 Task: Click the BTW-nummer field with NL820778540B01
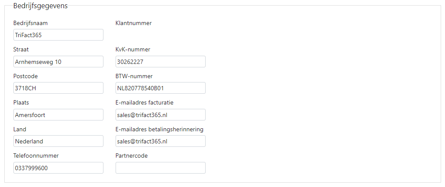point(160,88)
